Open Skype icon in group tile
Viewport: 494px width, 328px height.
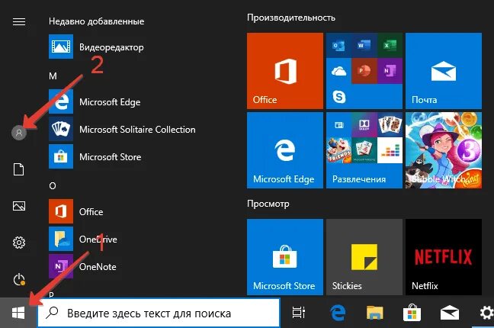point(338,97)
